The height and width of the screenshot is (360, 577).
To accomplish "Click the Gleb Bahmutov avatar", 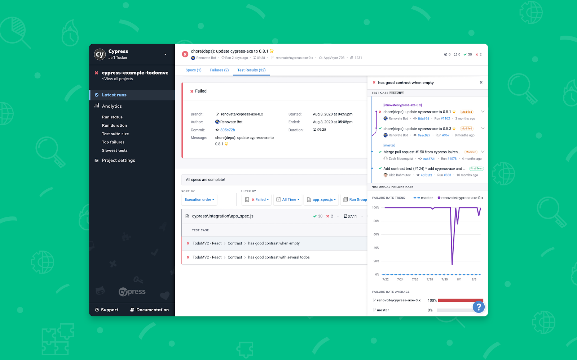I will [386, 175].
